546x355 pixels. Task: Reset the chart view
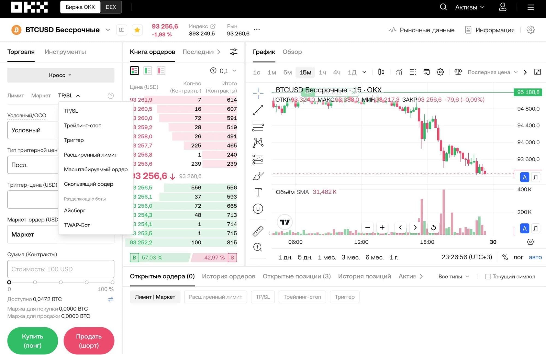pyautogui.click(x=433, y=227)
